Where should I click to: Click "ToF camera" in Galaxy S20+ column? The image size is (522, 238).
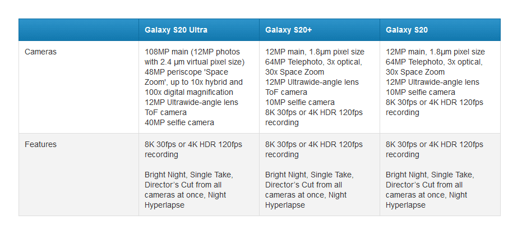coord(286,92)
